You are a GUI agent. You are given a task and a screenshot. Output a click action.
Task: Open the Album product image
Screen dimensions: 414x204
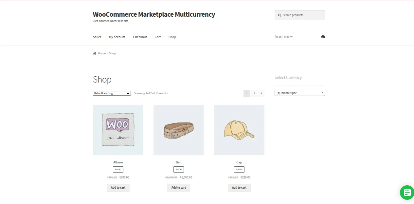tap(118, 130)
